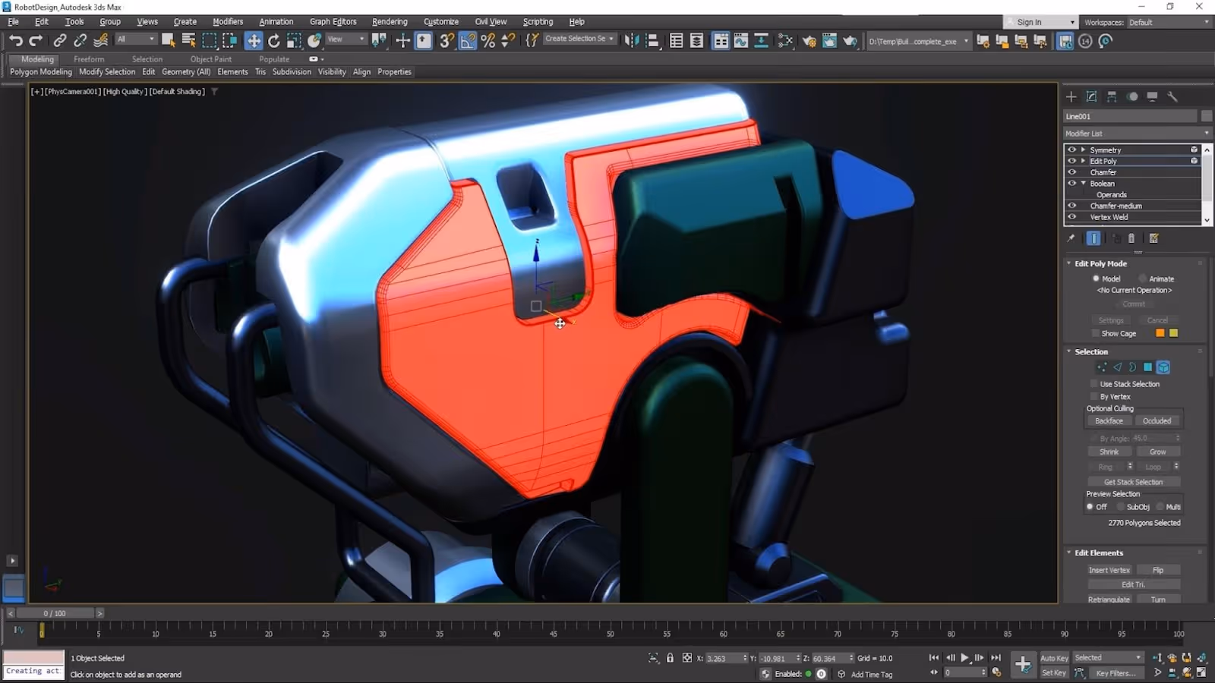This screenshot has height=683, width=1215.
Task: Collapse the Selection rollout
Action: tap(1069, 351)
